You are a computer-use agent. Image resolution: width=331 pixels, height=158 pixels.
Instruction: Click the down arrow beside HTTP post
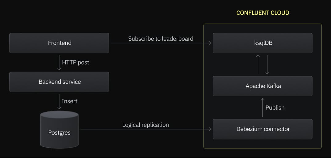(x=59, y=63)
